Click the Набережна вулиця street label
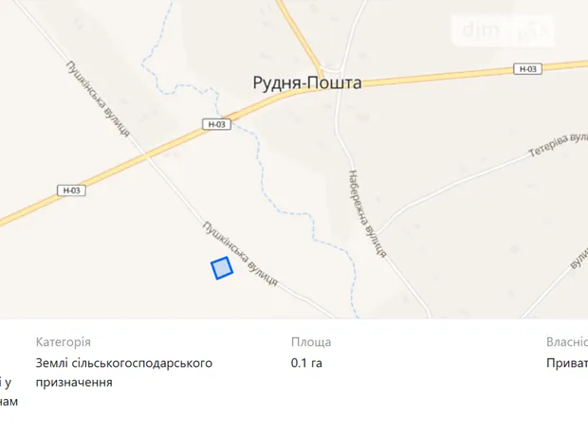 [368, 213]
